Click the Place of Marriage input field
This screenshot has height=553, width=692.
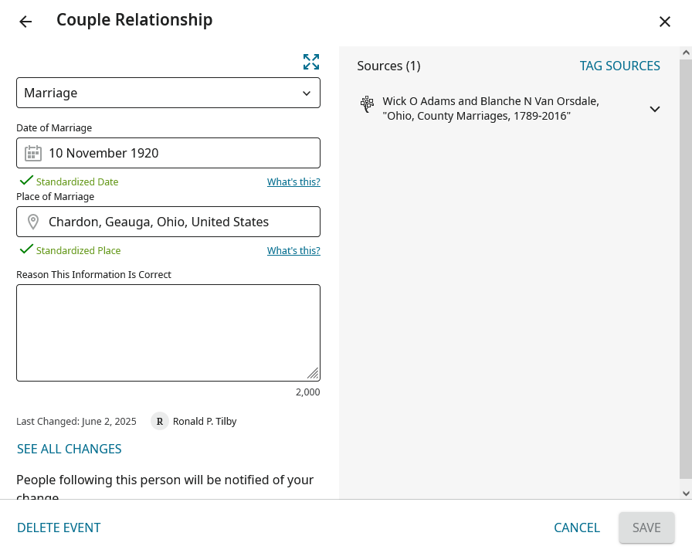tap(178, 222)
